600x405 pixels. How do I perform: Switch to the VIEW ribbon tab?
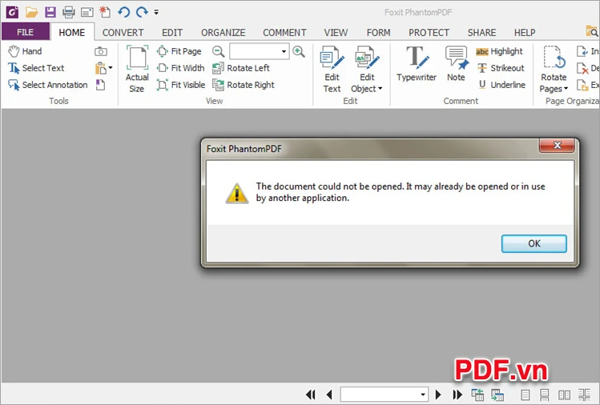[x=336, y=33]
